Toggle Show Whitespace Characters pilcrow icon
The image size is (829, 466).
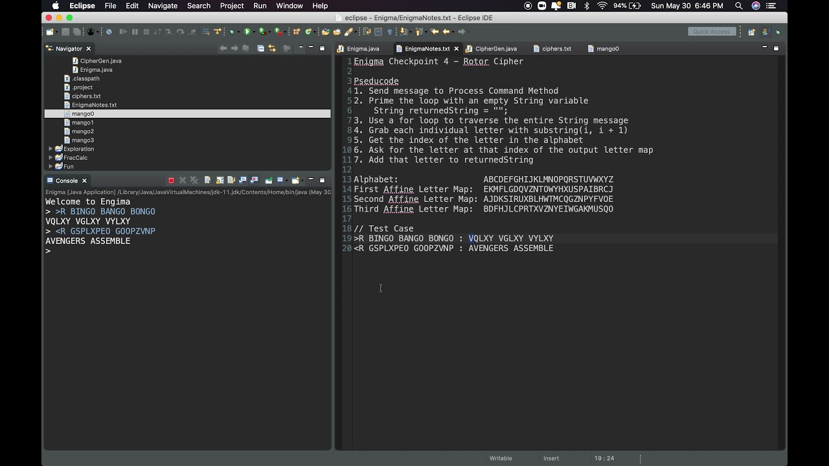coord(389,32)
